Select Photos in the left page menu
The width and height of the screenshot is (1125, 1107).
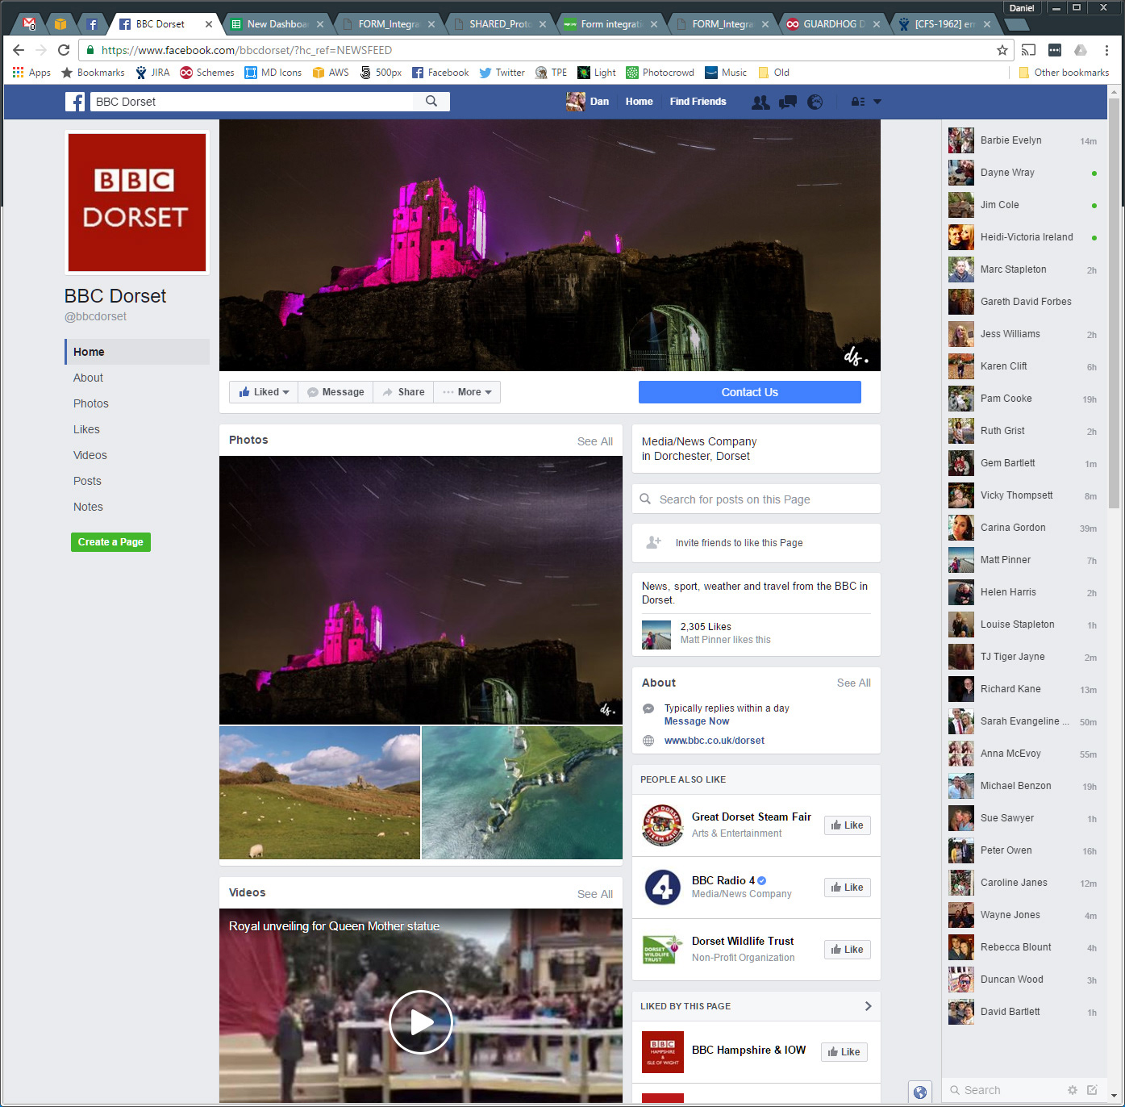pos(90,403)
